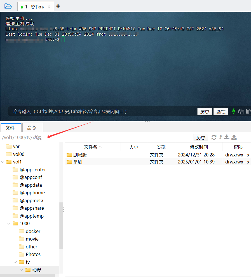This screenshot has width=251, height=277.
Task: Sort by 文件名 column header
Action: 93,147
